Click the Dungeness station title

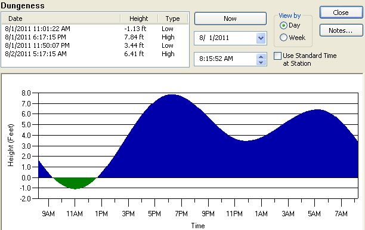pos(22,5)
